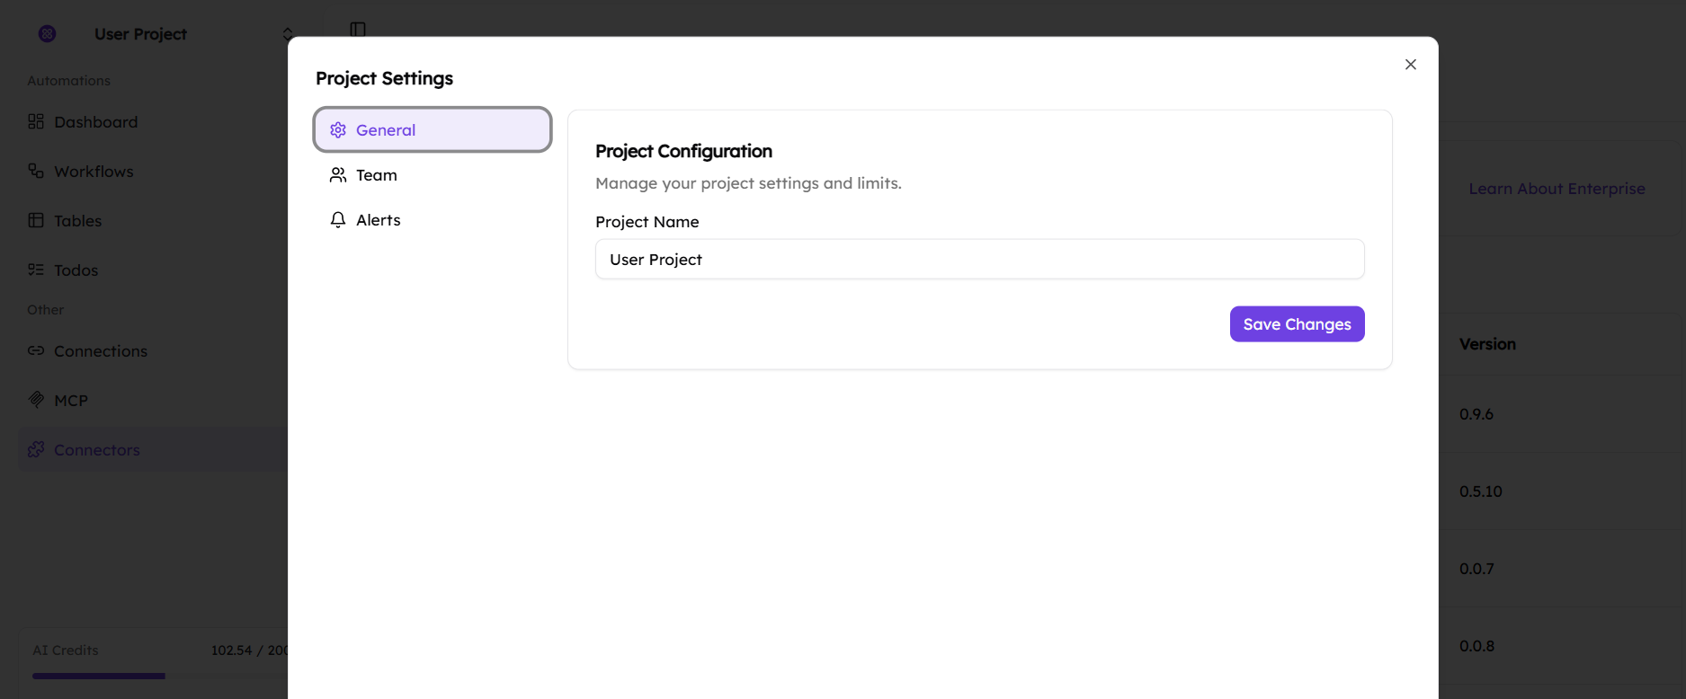Click the project logo icon in sidebar

click(x=48, y=34)
